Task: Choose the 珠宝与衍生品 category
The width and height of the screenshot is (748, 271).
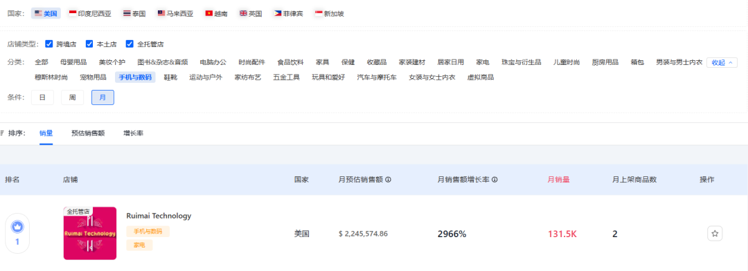Action: point(522,62)
